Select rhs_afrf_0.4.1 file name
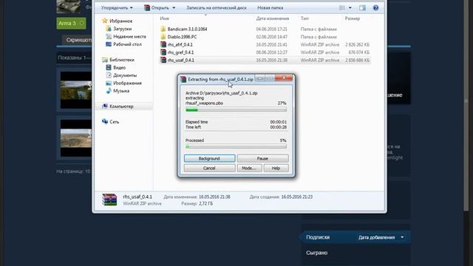473x266 pixels. click(180, 44)
